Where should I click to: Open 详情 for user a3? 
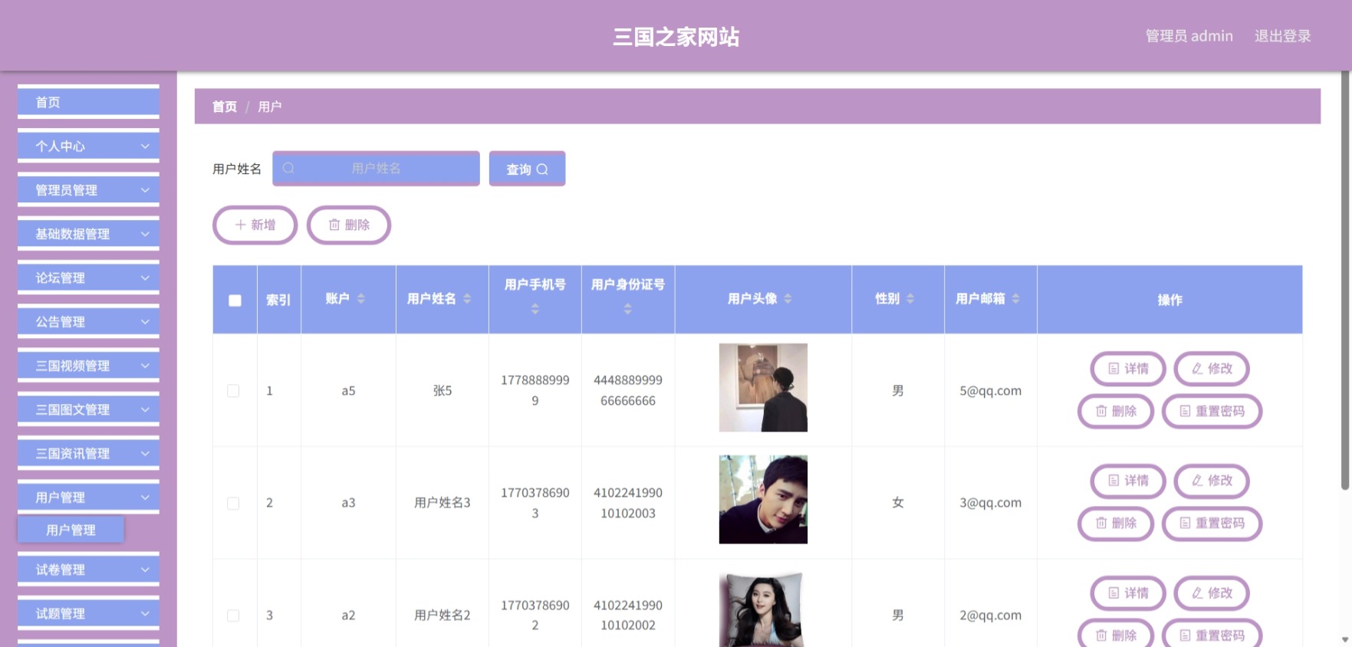(x=1128, y=481)
